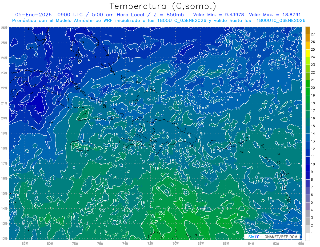This screenshot has width=320, height=247.
Task: Click the '5' color scale label
Action: [x=312, y=203]
